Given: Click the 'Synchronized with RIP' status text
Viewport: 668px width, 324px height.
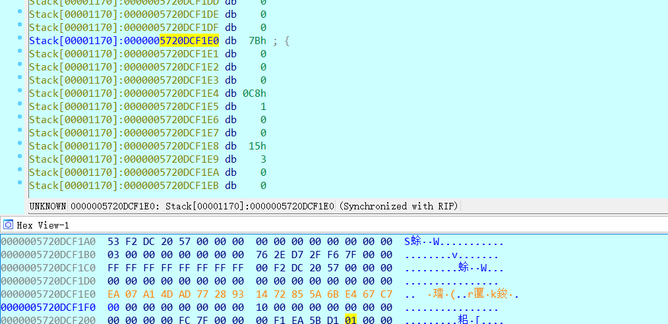Looking at the screenshot, I should click(x=398, y=206).
